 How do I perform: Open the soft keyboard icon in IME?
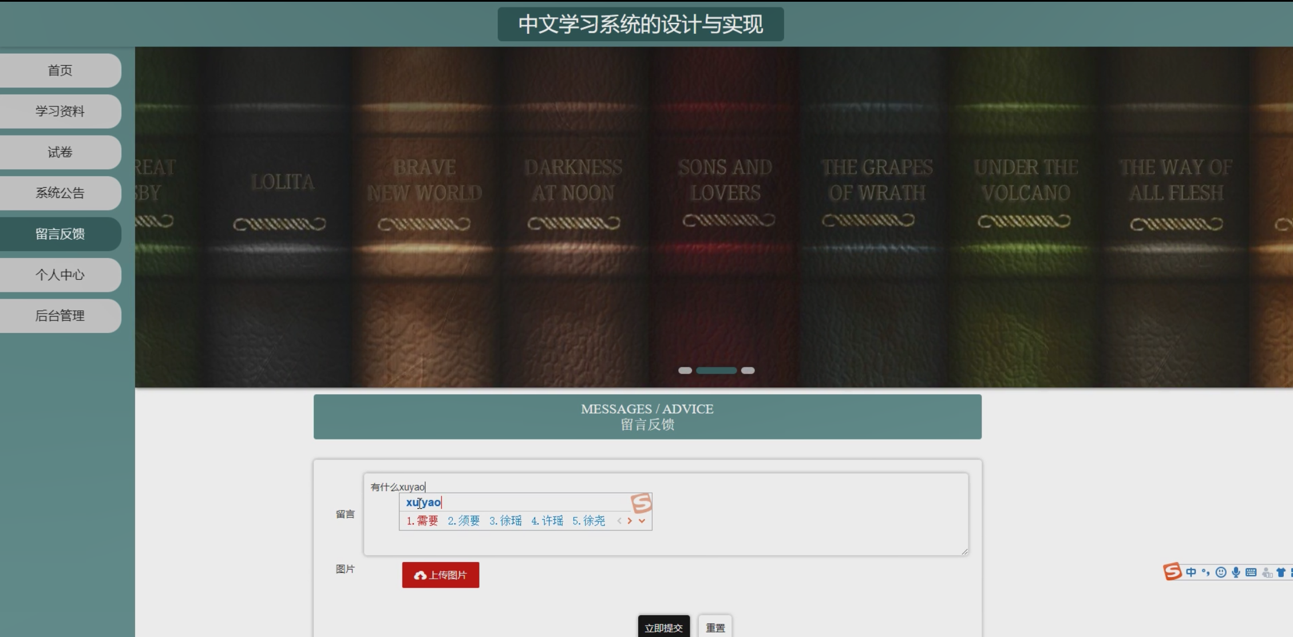[1251, 572]
